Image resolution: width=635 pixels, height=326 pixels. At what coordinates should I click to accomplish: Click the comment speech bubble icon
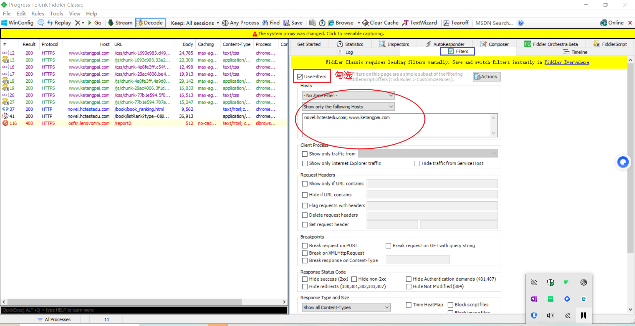[41, 23]
